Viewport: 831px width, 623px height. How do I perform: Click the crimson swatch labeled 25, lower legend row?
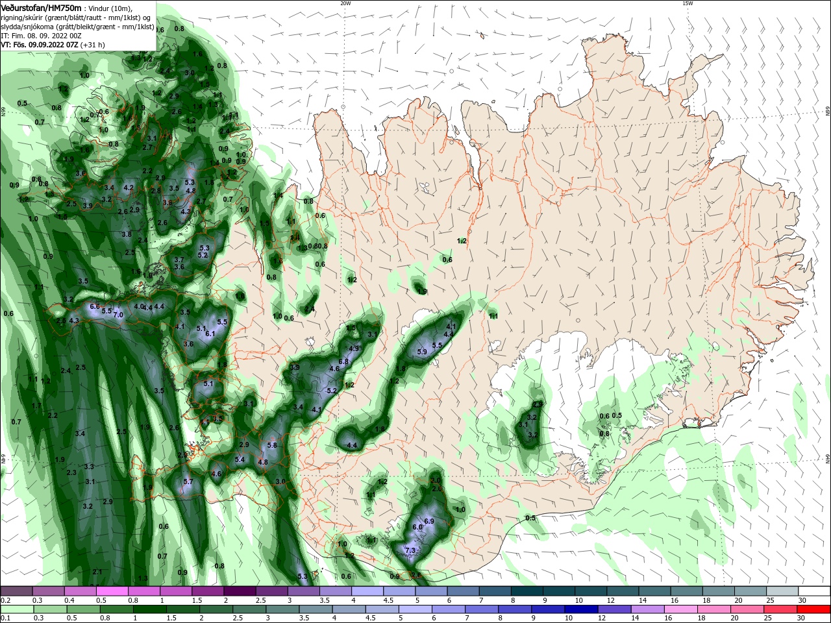tap(782, 609)
